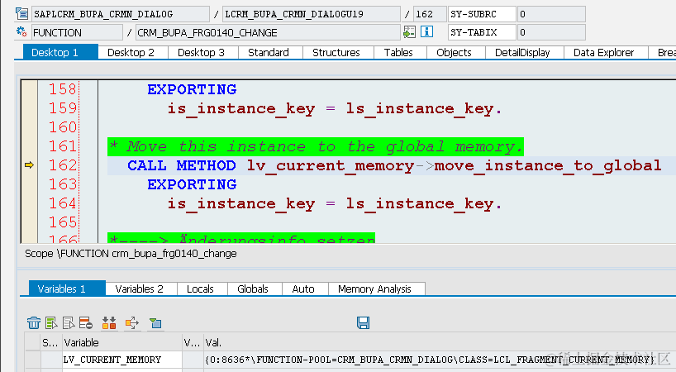Select the Tables tab

[398, 53]
